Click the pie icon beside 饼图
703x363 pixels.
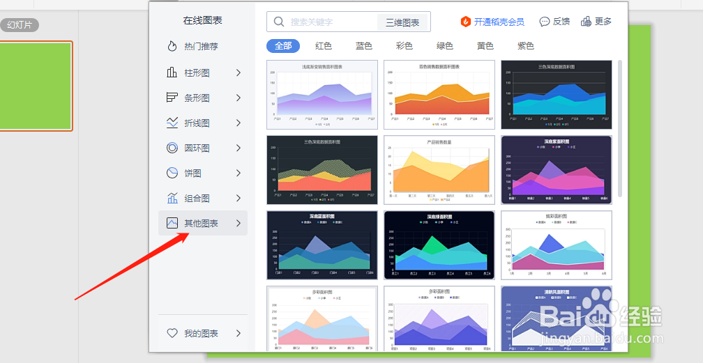(x=172, y=173)
